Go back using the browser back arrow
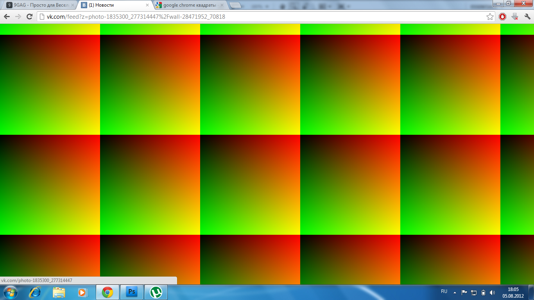 tap(7, 17)
